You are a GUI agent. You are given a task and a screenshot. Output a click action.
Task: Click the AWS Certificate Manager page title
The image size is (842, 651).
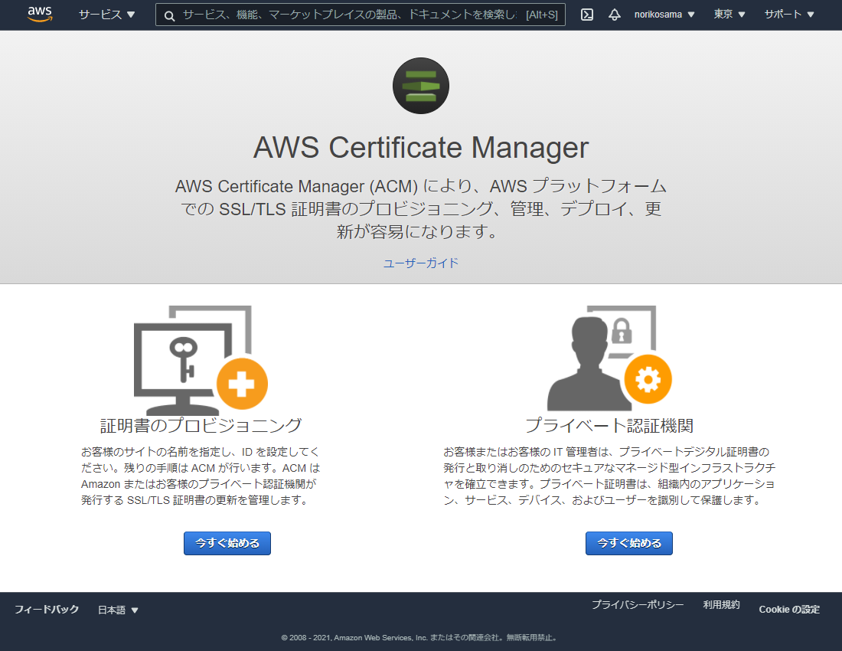(x=421, y=147)
